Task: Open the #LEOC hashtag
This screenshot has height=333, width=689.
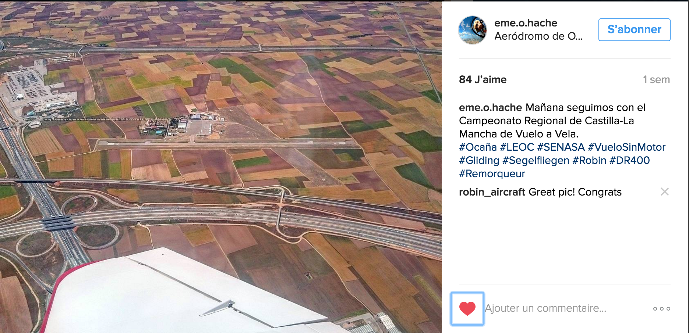Action: coord(517,147)
